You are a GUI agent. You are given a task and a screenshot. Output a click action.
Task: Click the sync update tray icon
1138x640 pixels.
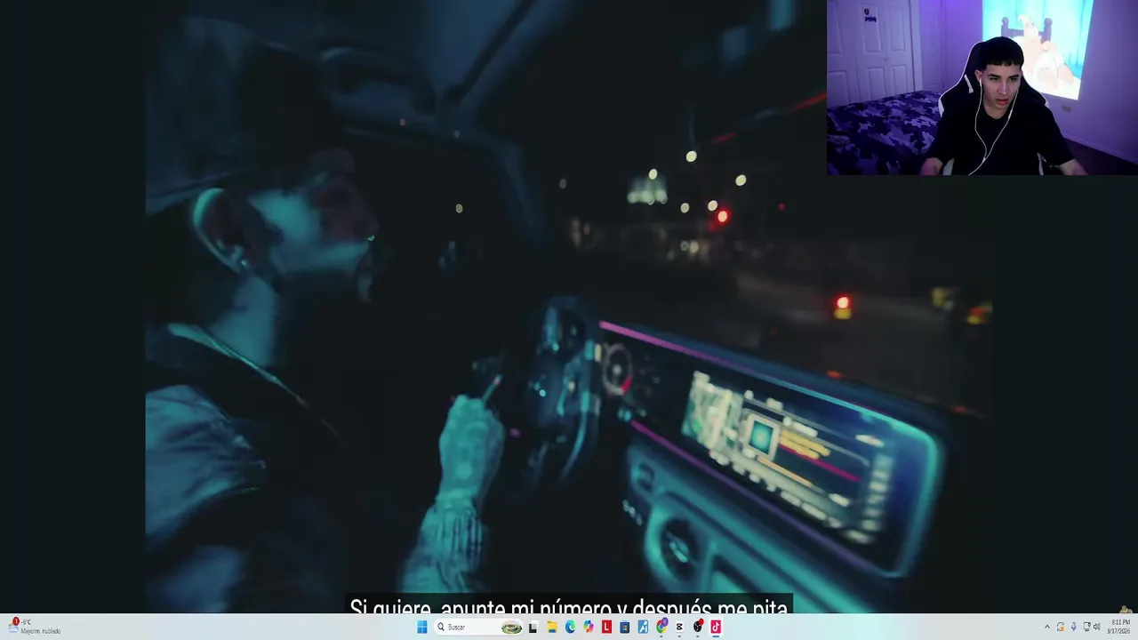[x=1061, y=627]
